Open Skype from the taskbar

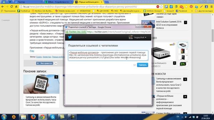point(52,117)
